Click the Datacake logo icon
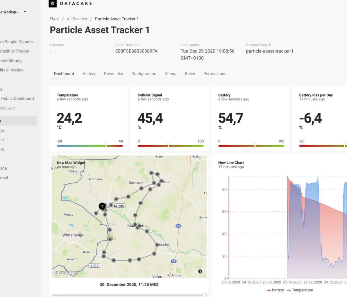Screen dimensions: 347x297 pos(53,4)
